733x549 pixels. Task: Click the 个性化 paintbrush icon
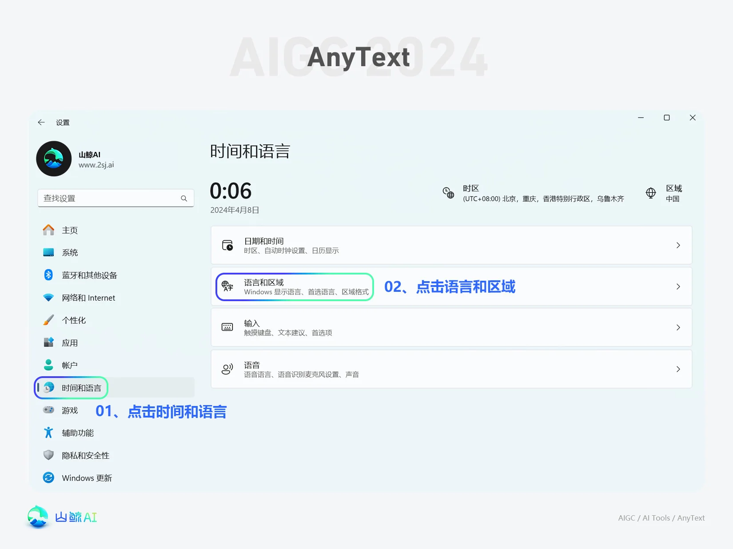point(48,320)
